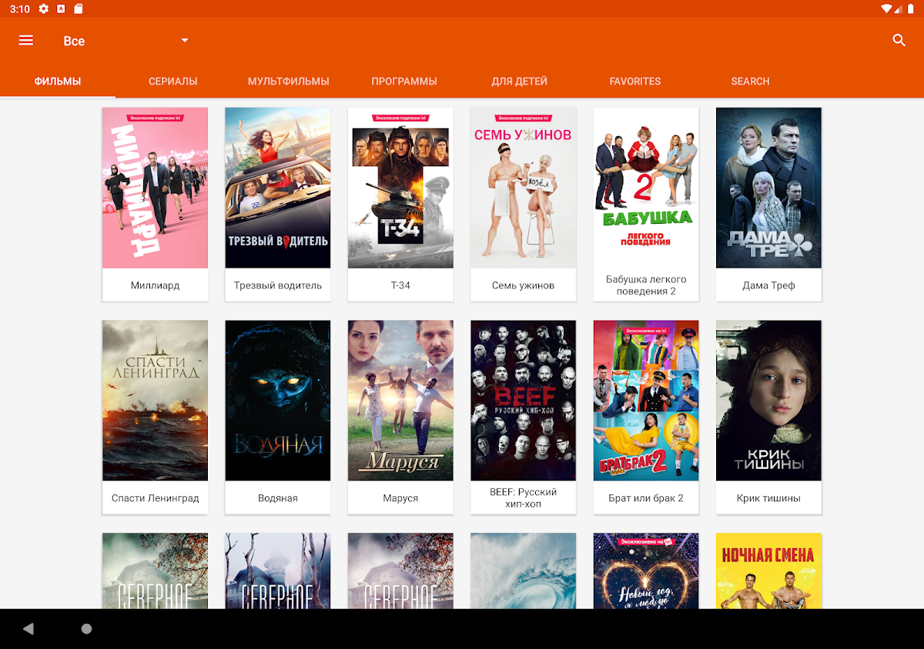Go to the Favorites tab
The height and width of the screenshot is (649, 924).
click(635, 81)
